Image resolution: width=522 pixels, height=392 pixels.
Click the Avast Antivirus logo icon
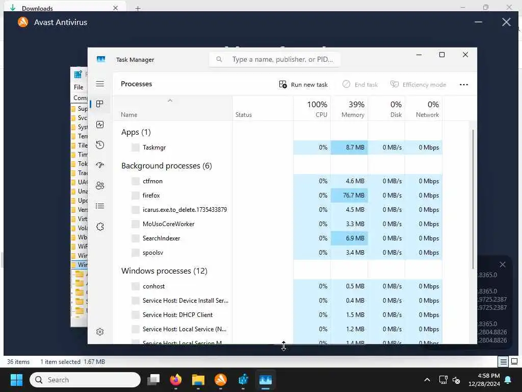pyautogui.click(x=23, y=22)
